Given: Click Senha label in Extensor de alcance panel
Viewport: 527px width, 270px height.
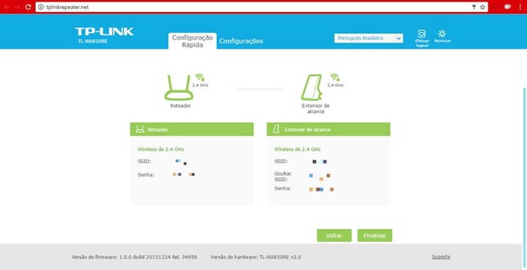Looking at the screenshot, I should click(283, 188).
